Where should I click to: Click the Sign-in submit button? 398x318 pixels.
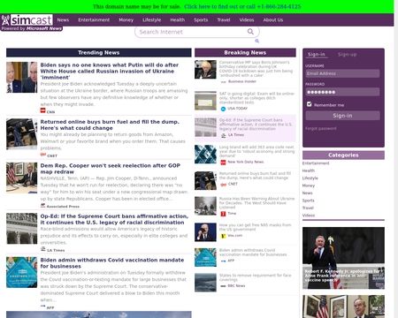pos(342,116)
